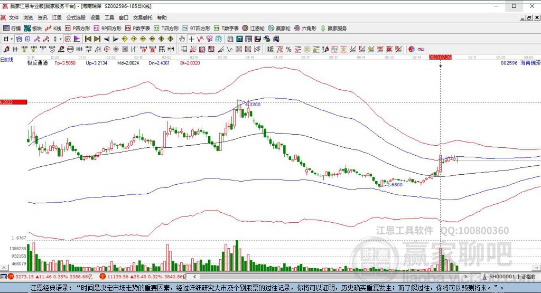Click the Tp=3.5058 indicator value
This screenshot has height=293, width=541.
[65, 63]
